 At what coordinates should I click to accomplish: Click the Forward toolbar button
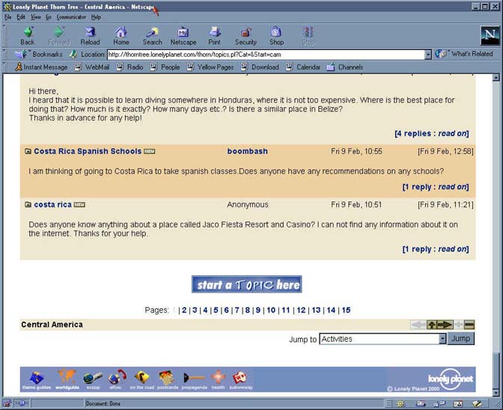tap(58, 36)
